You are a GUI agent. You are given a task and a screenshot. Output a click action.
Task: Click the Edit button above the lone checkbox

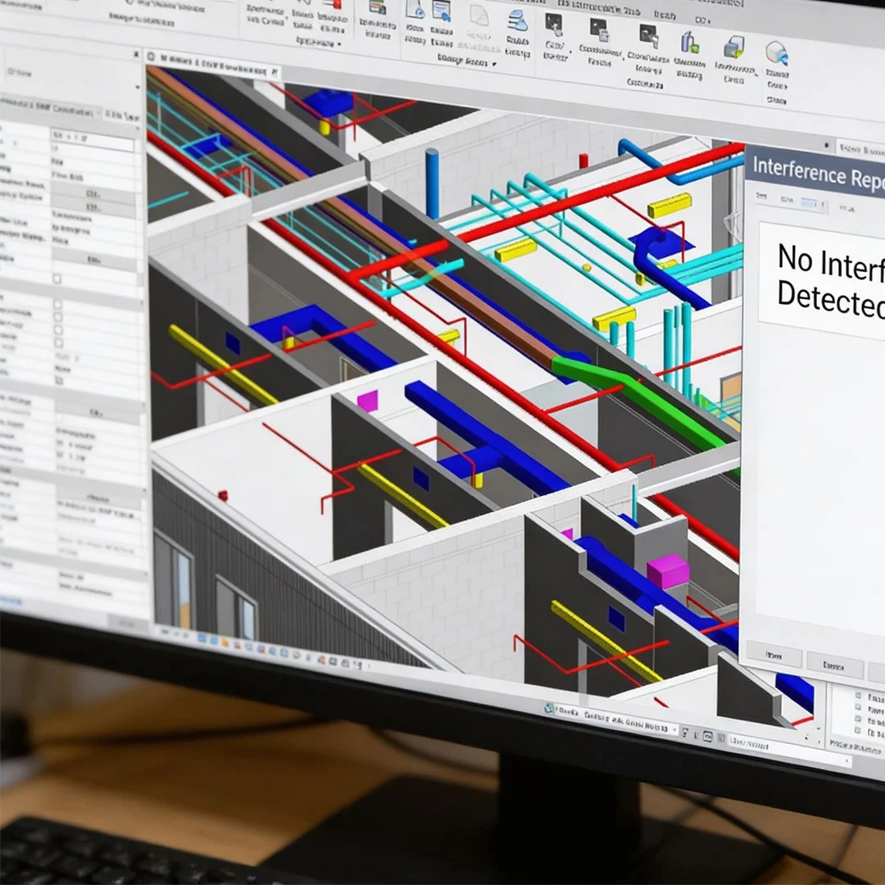pos(93,260)
